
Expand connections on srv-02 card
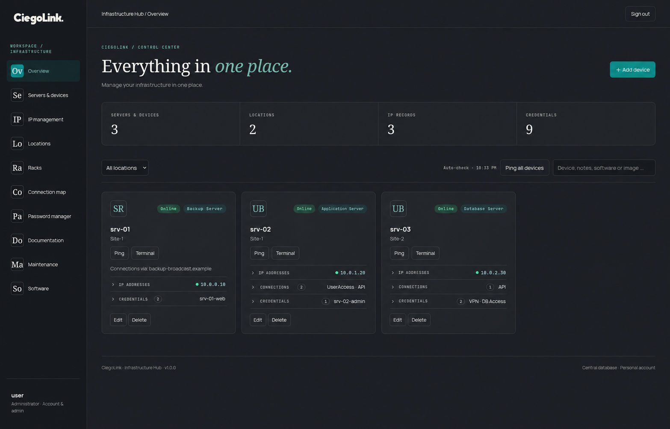click(x=308, y=287)
